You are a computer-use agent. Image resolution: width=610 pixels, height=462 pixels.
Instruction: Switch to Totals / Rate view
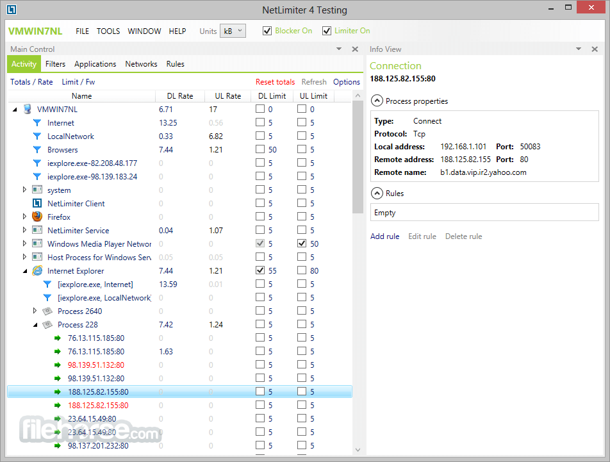tap(31, 82)
